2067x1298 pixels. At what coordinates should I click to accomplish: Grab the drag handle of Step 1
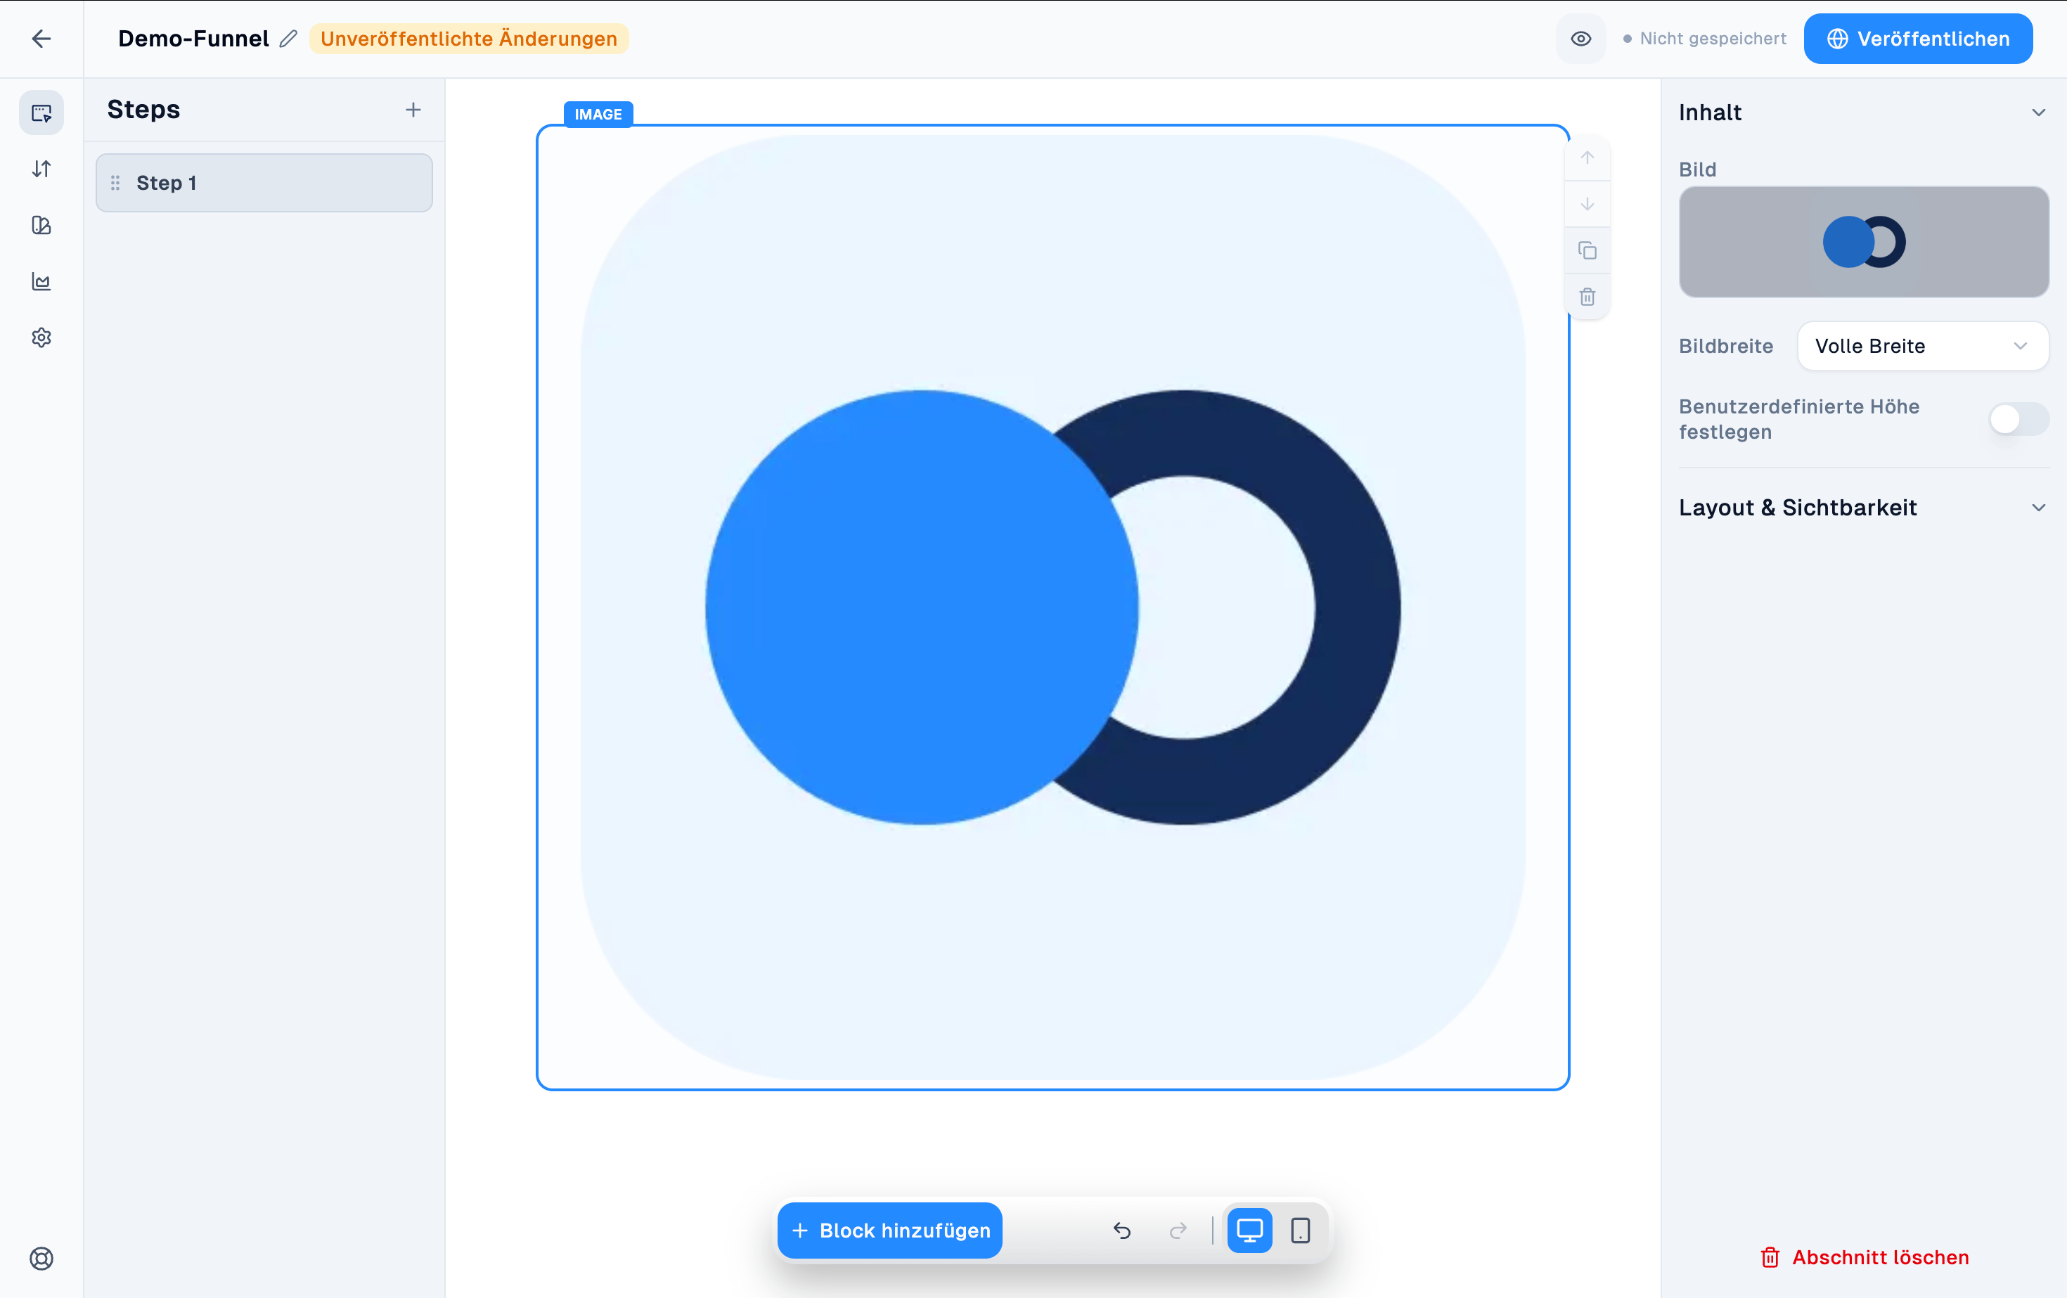coord(115,183)
